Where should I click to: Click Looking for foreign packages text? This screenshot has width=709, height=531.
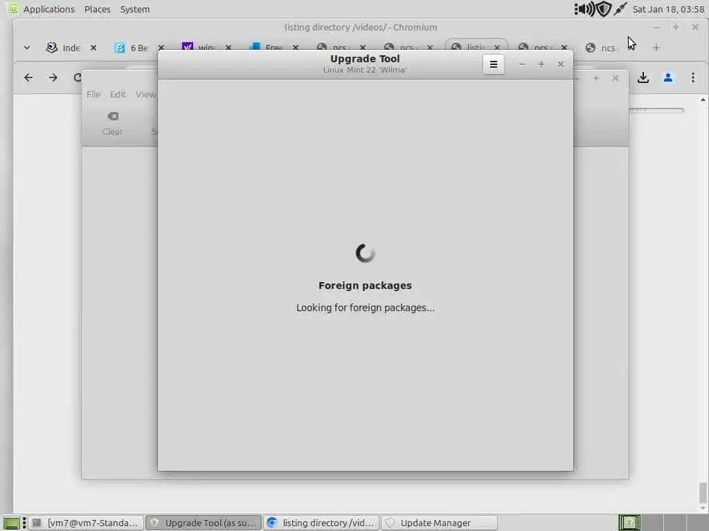365,308
